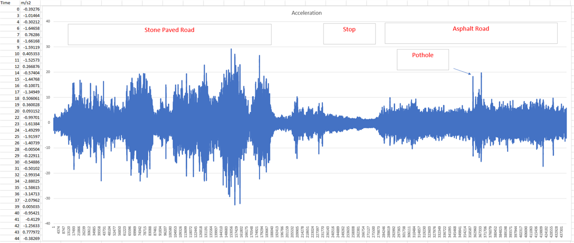This screenshot has height=243, width=574.
Task: Select the "m/s2" column header cell
Action: click(x=30, y=2)
